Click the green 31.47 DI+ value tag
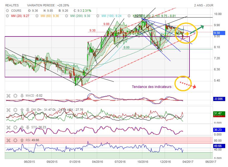 tap(219, 113)
